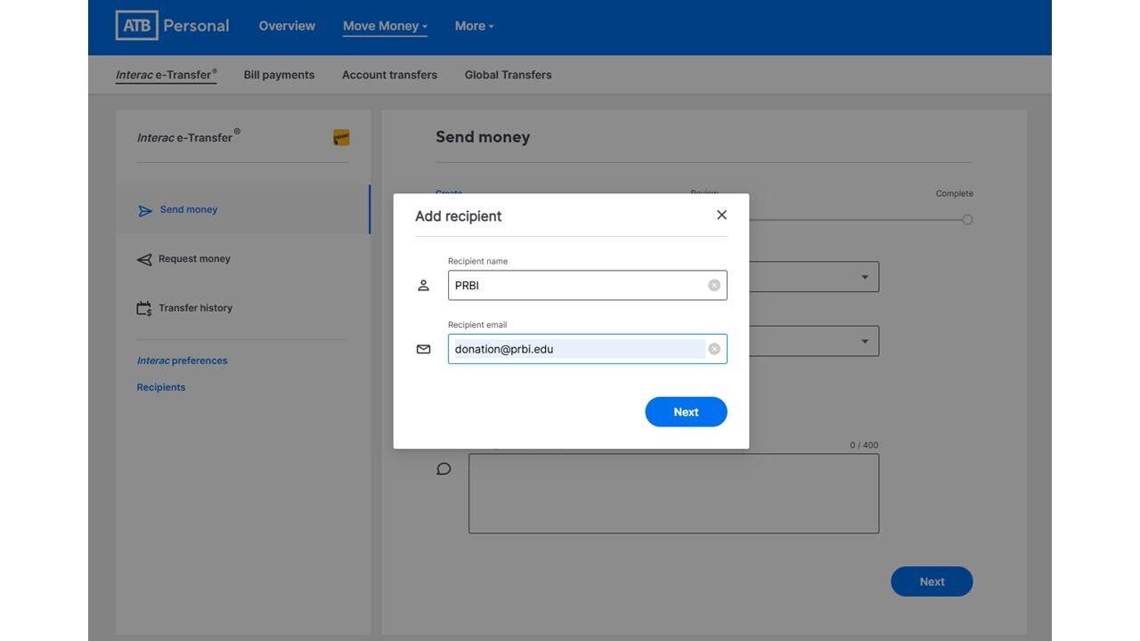The width and height of the screenshot is (1140, 641).
Task: Open Account transfers tab
Action: tap(389, 75)
